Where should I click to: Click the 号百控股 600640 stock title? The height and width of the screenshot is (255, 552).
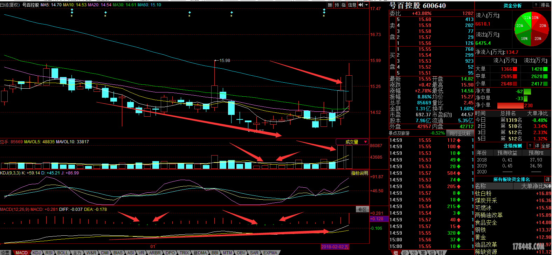point(418,6)
